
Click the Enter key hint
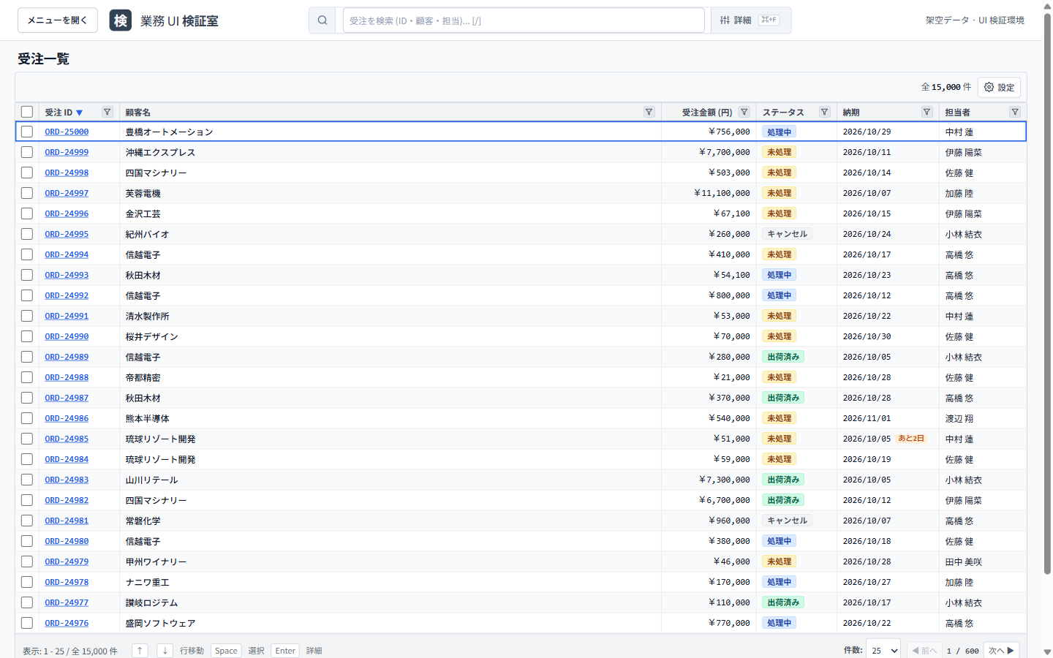tap(285, 651)
